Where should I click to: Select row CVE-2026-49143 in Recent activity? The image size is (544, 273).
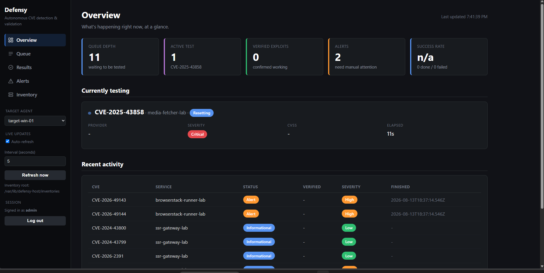pos(285,200)
